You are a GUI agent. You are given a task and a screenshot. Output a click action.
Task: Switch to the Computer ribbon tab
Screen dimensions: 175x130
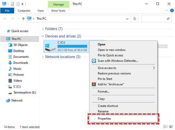coord(24,11)
